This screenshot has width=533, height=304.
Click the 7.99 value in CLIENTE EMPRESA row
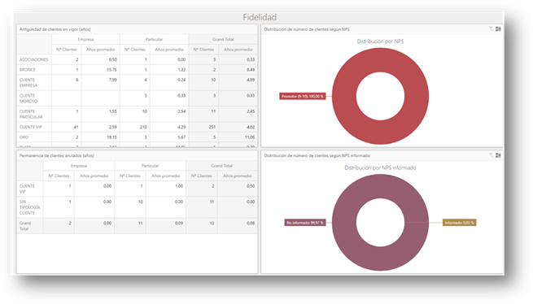point(112,80)
